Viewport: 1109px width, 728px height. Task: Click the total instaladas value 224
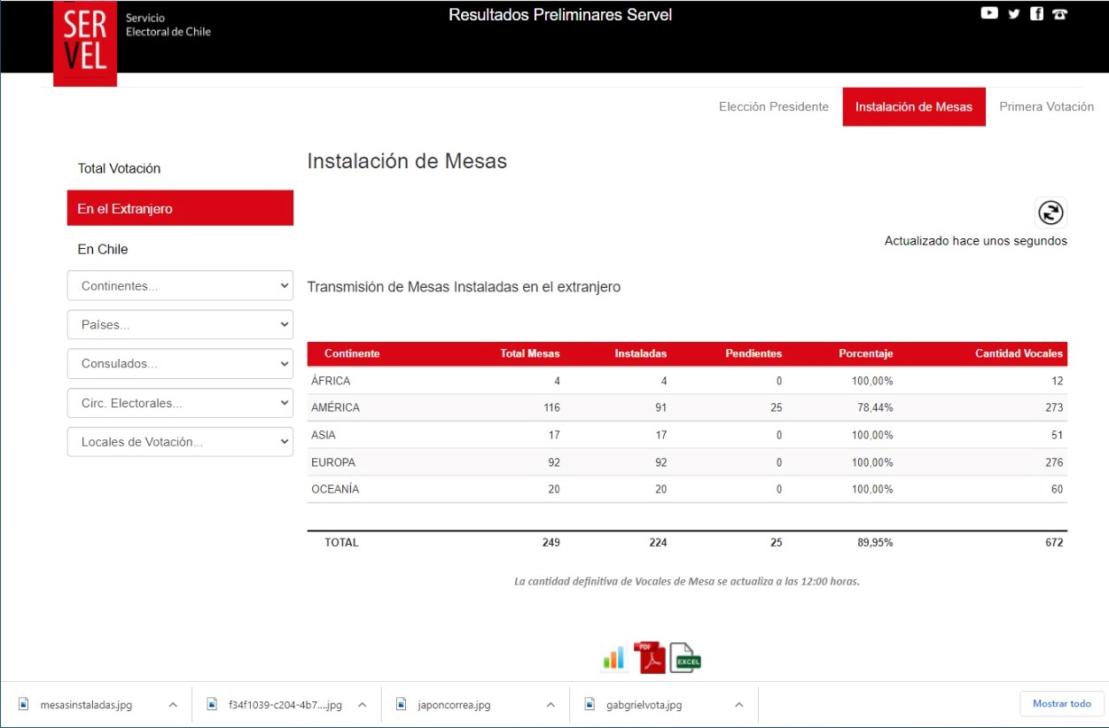click(x=658, y=543)
